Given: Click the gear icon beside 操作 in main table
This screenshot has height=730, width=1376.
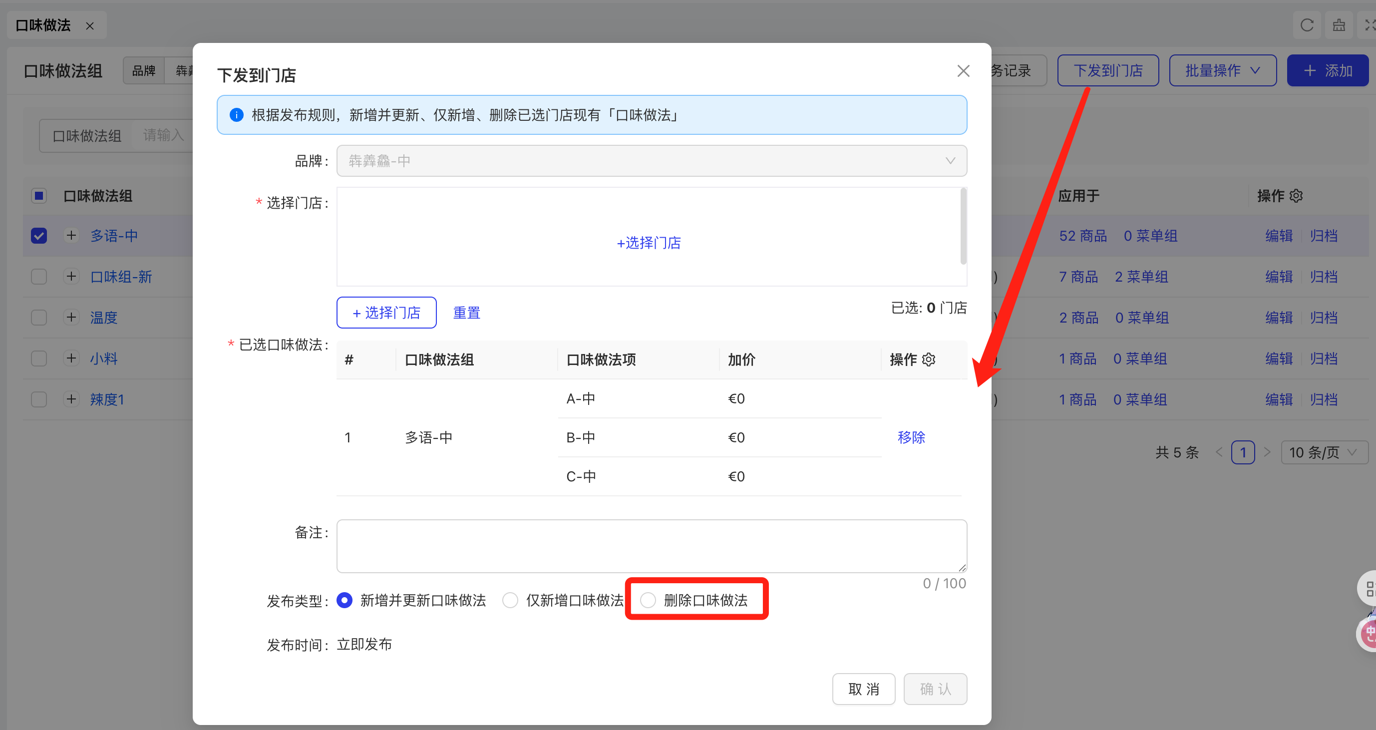Looking at the screenshot, I should [x=1297, y=196].
